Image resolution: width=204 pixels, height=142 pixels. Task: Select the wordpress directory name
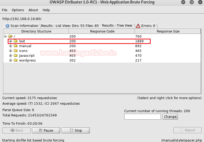(x=27, y=60)
